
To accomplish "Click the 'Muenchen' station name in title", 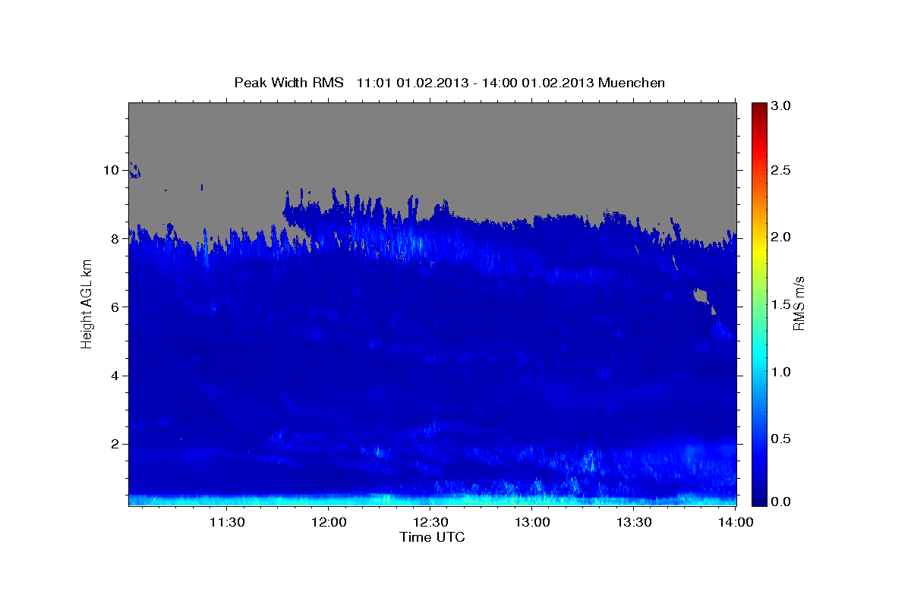I will [x=632, y=83].
